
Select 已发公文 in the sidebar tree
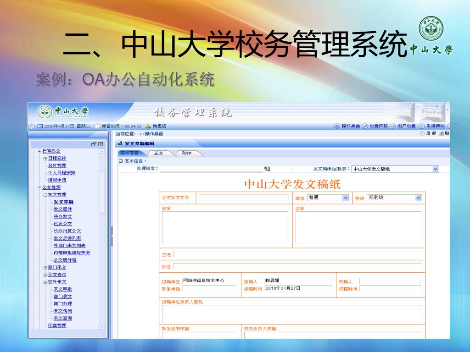[x=62, y=224]
